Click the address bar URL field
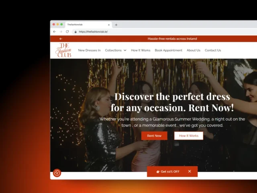257x193 pixels. 93,32
